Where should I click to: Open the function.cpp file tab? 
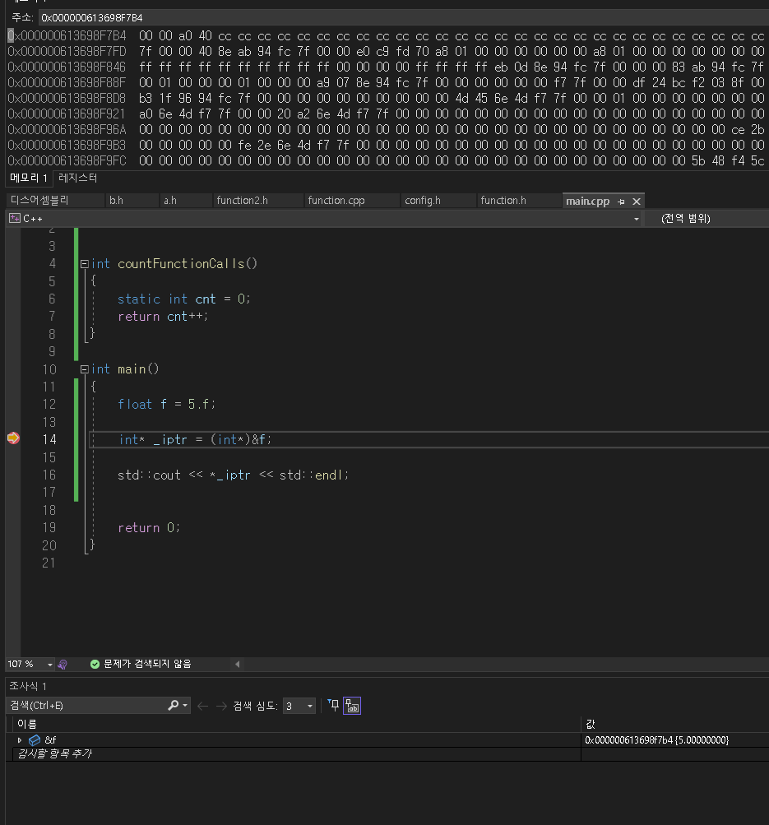coord(336,201)
